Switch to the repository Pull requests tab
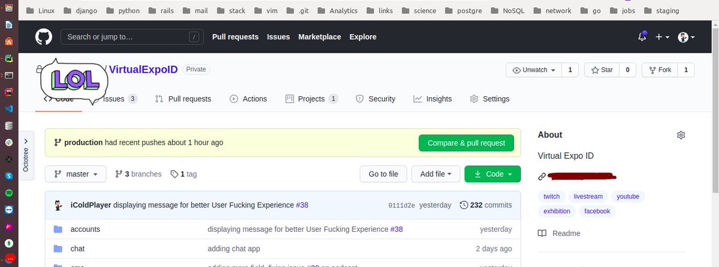Screen dimensions: 719x267 pos(183,99)
